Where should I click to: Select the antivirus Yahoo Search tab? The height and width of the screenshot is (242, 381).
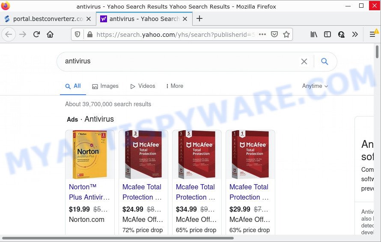(x=144, y=19)
